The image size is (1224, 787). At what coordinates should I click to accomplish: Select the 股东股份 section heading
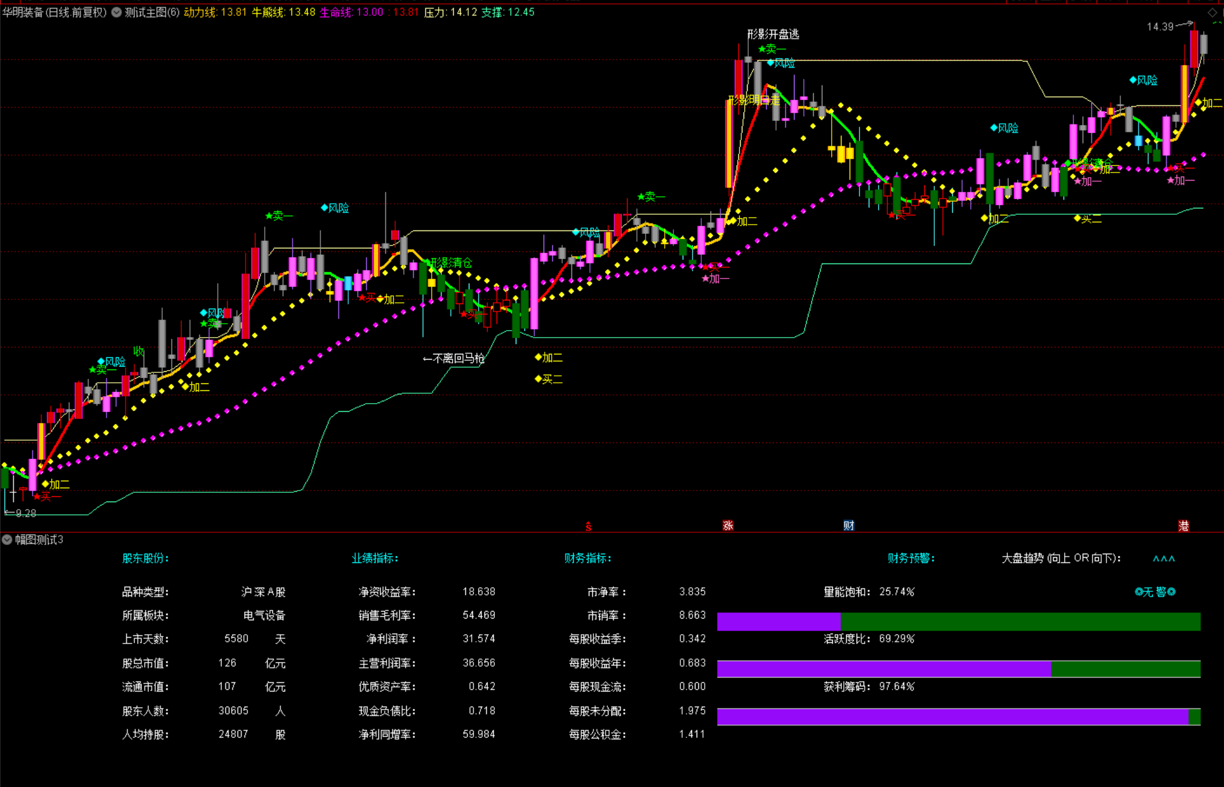point(145,558)
